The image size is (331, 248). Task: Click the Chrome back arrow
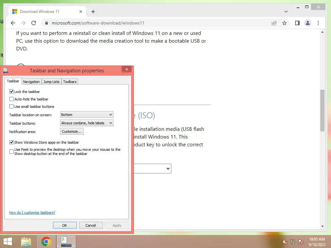pos(13,23)
